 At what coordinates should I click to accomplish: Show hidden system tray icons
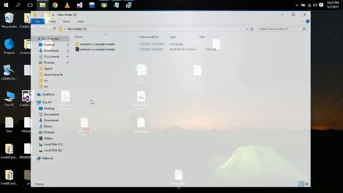tap(297, 5)
